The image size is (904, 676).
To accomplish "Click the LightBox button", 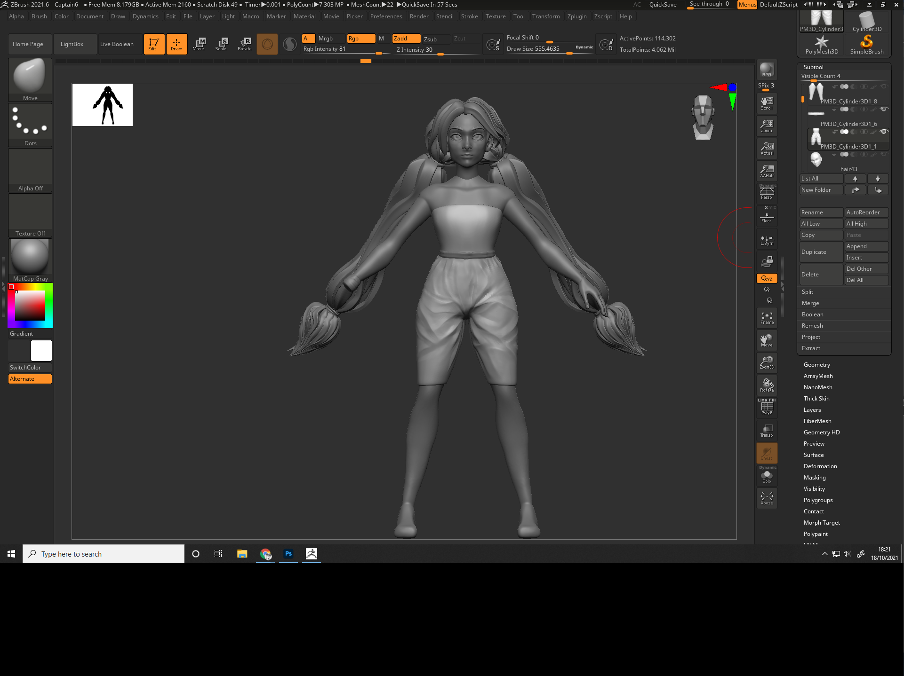I will tap(72, 44).
